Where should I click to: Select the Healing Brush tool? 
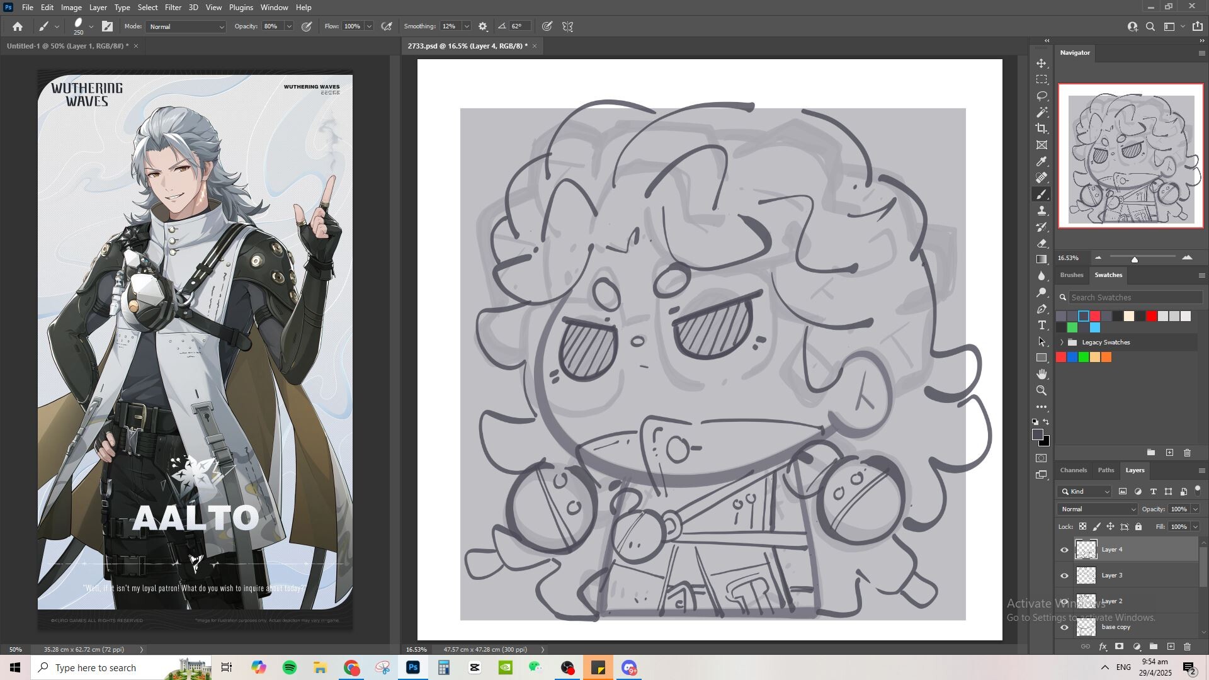[x=1042, y=178]
